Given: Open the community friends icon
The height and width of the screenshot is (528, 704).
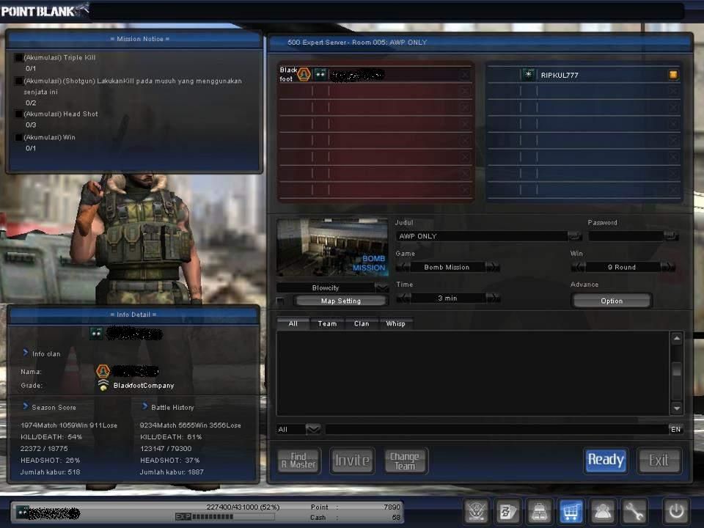Looking at the screenshot, I should click(x=602, y=511).
